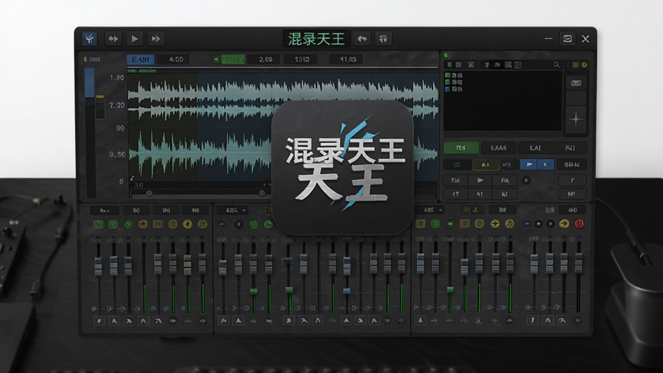This screenshot has height=373, width=663.
Task: Click the yellow arrow button beside the red power
Action: [564, 223]
